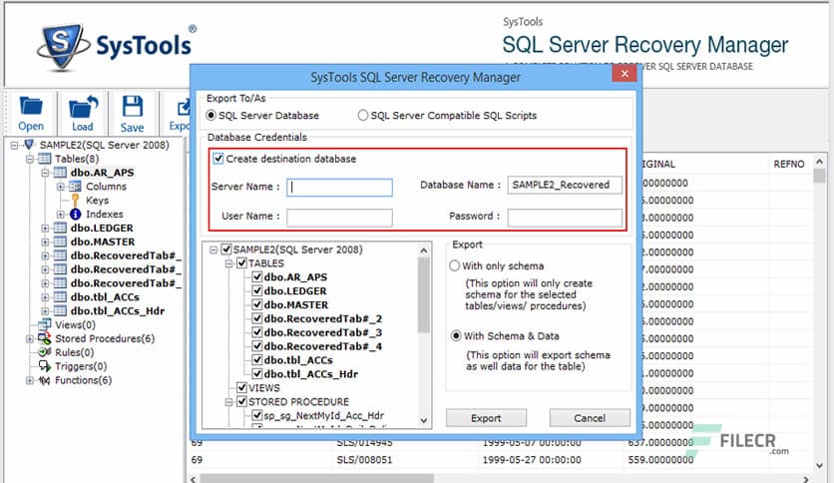Click the data grid vertical scrollbar thumb

click(x=820, y=176)
